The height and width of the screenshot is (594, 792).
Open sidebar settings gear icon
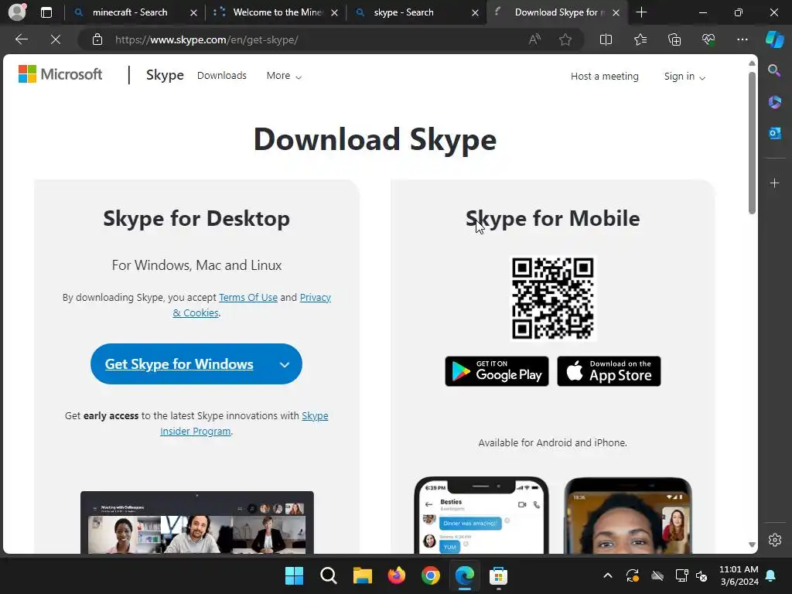(x=775, y=539)
